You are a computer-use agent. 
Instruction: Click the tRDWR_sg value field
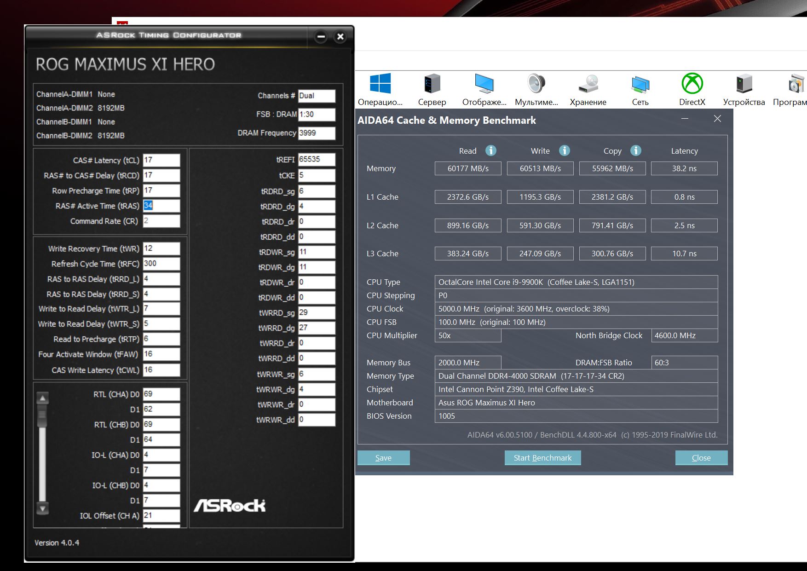tap(317, 252)
